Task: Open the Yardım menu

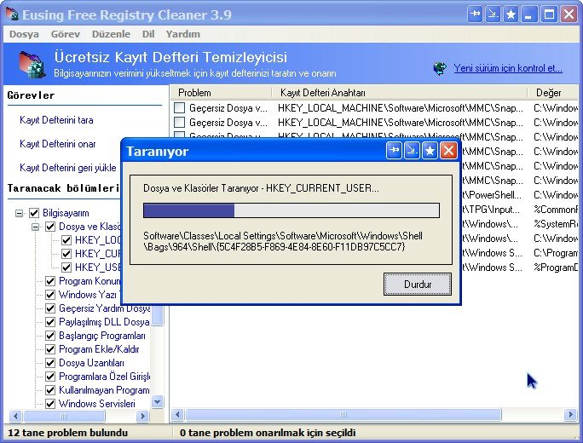Action: pos(183,34)
